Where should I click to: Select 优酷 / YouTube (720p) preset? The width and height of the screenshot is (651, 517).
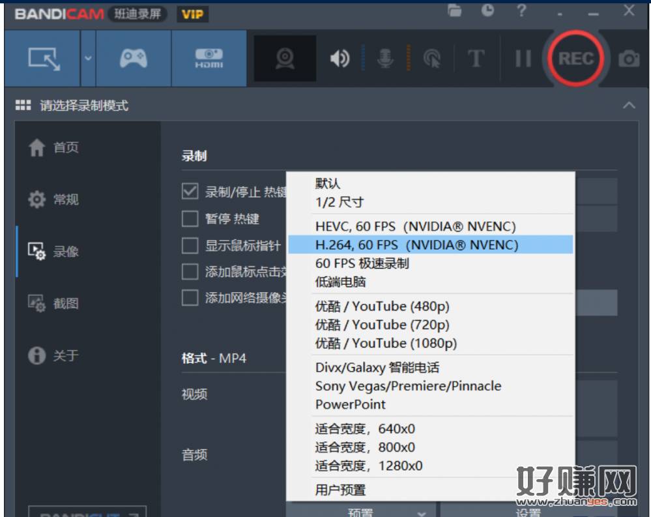(383, 325)
